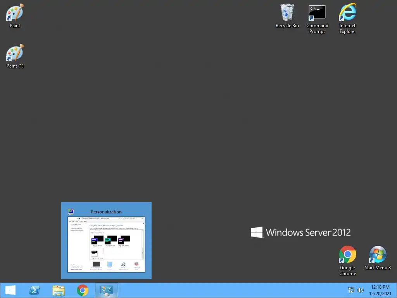Click the Windows Start button
The image size is (397, 298).
[10, 290]
